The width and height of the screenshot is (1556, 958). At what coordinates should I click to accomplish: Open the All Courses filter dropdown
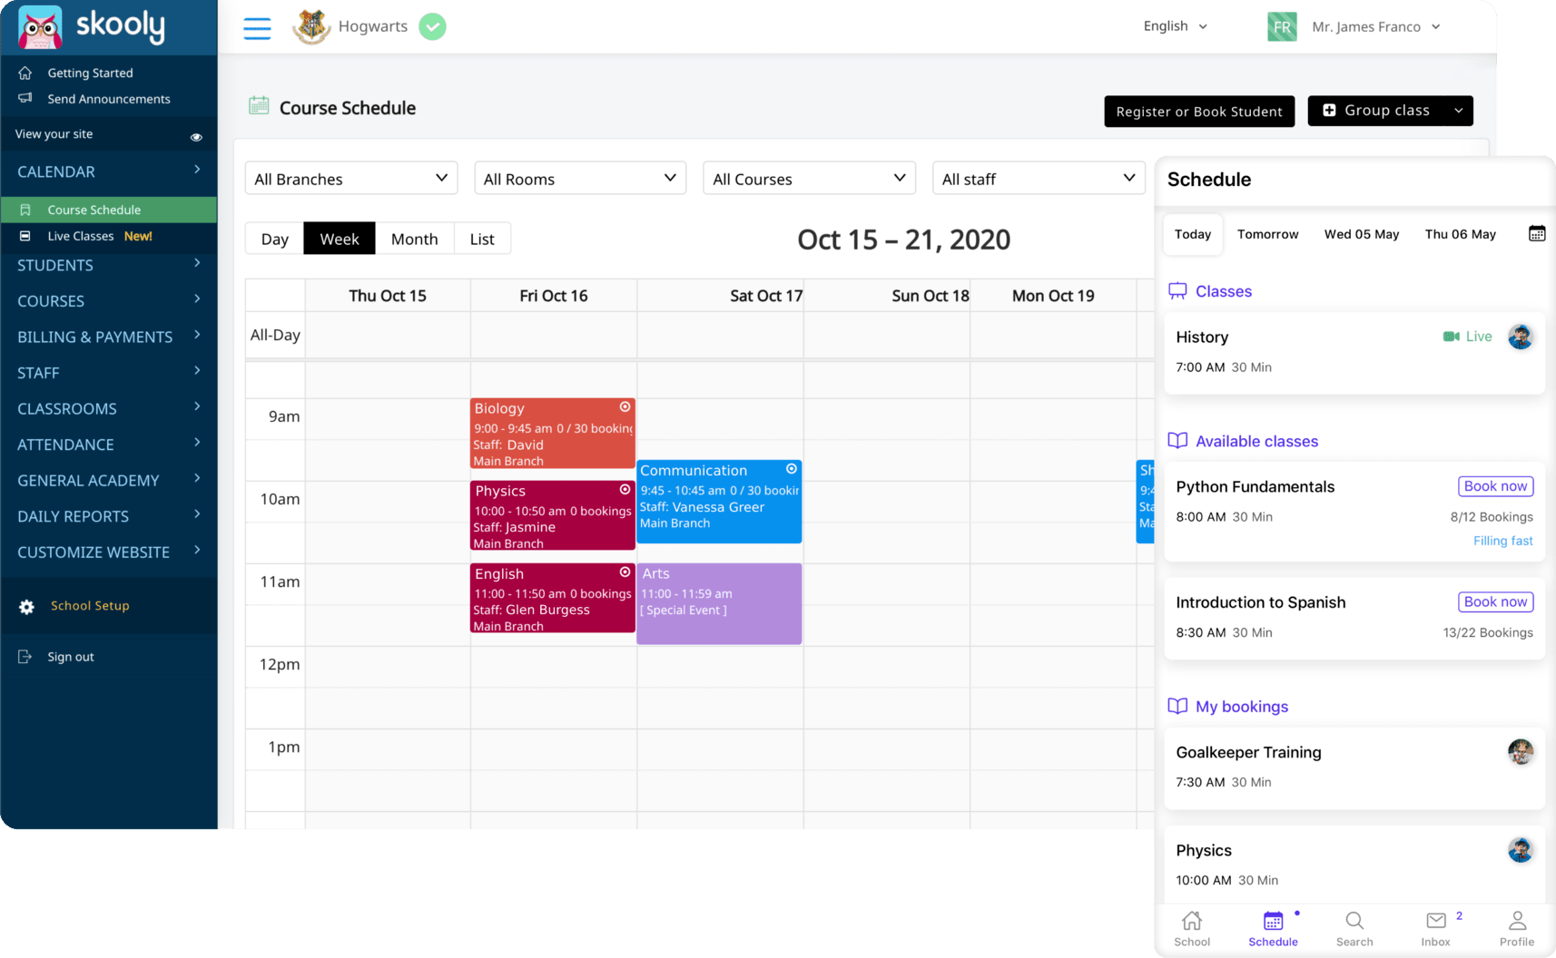[x=808, y=178]
